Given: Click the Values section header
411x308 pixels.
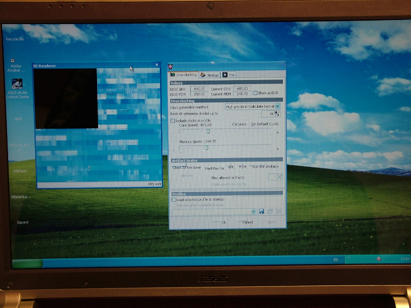Looking at the screenshot, I should [227, 83].
